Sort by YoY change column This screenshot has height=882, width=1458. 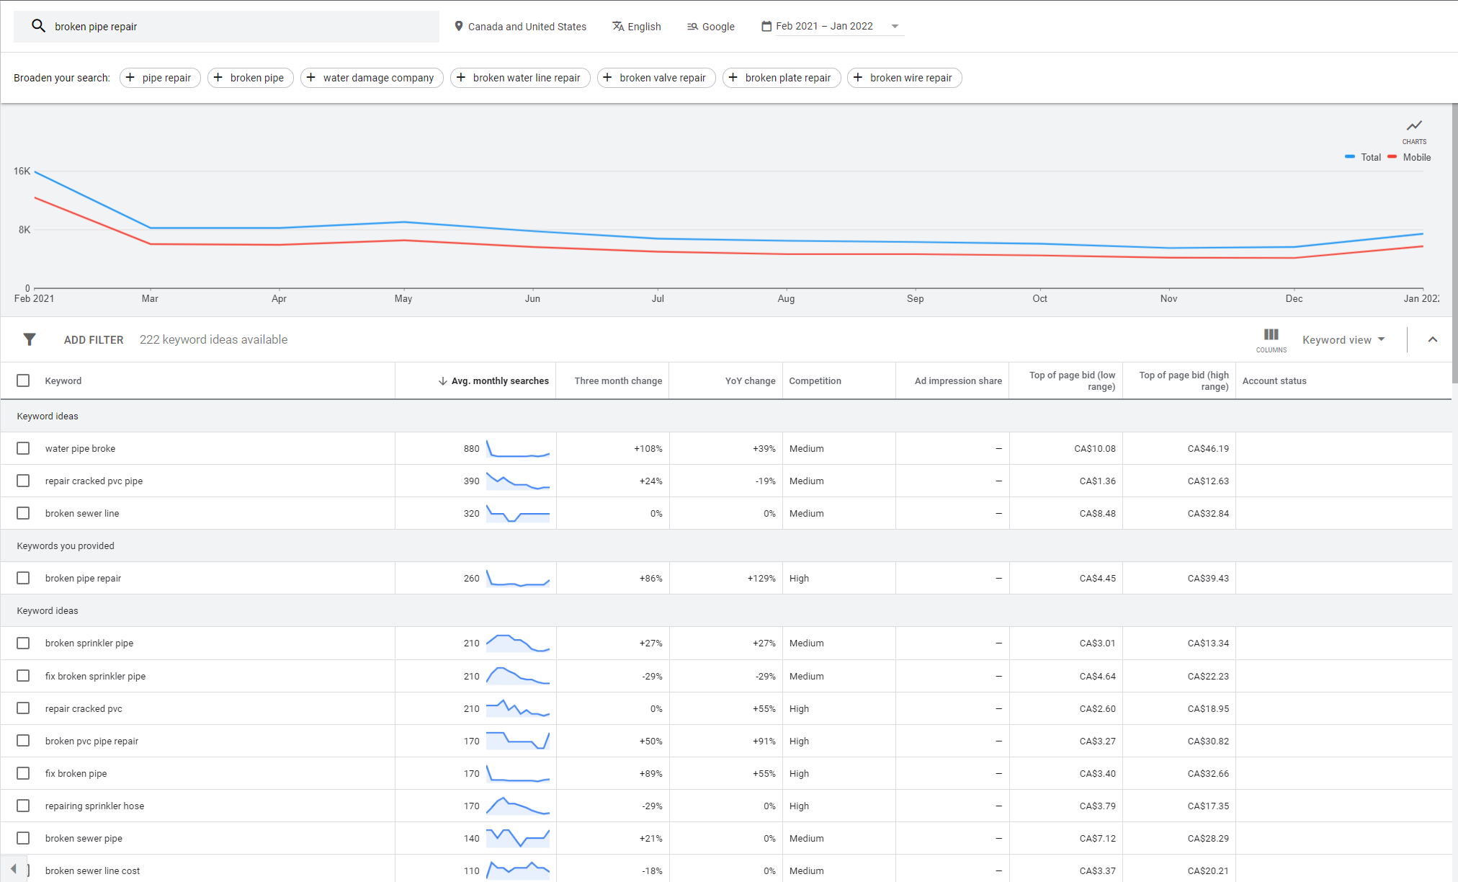(750, 381)
